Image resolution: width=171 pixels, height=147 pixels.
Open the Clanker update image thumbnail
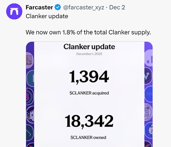(89, 94)
